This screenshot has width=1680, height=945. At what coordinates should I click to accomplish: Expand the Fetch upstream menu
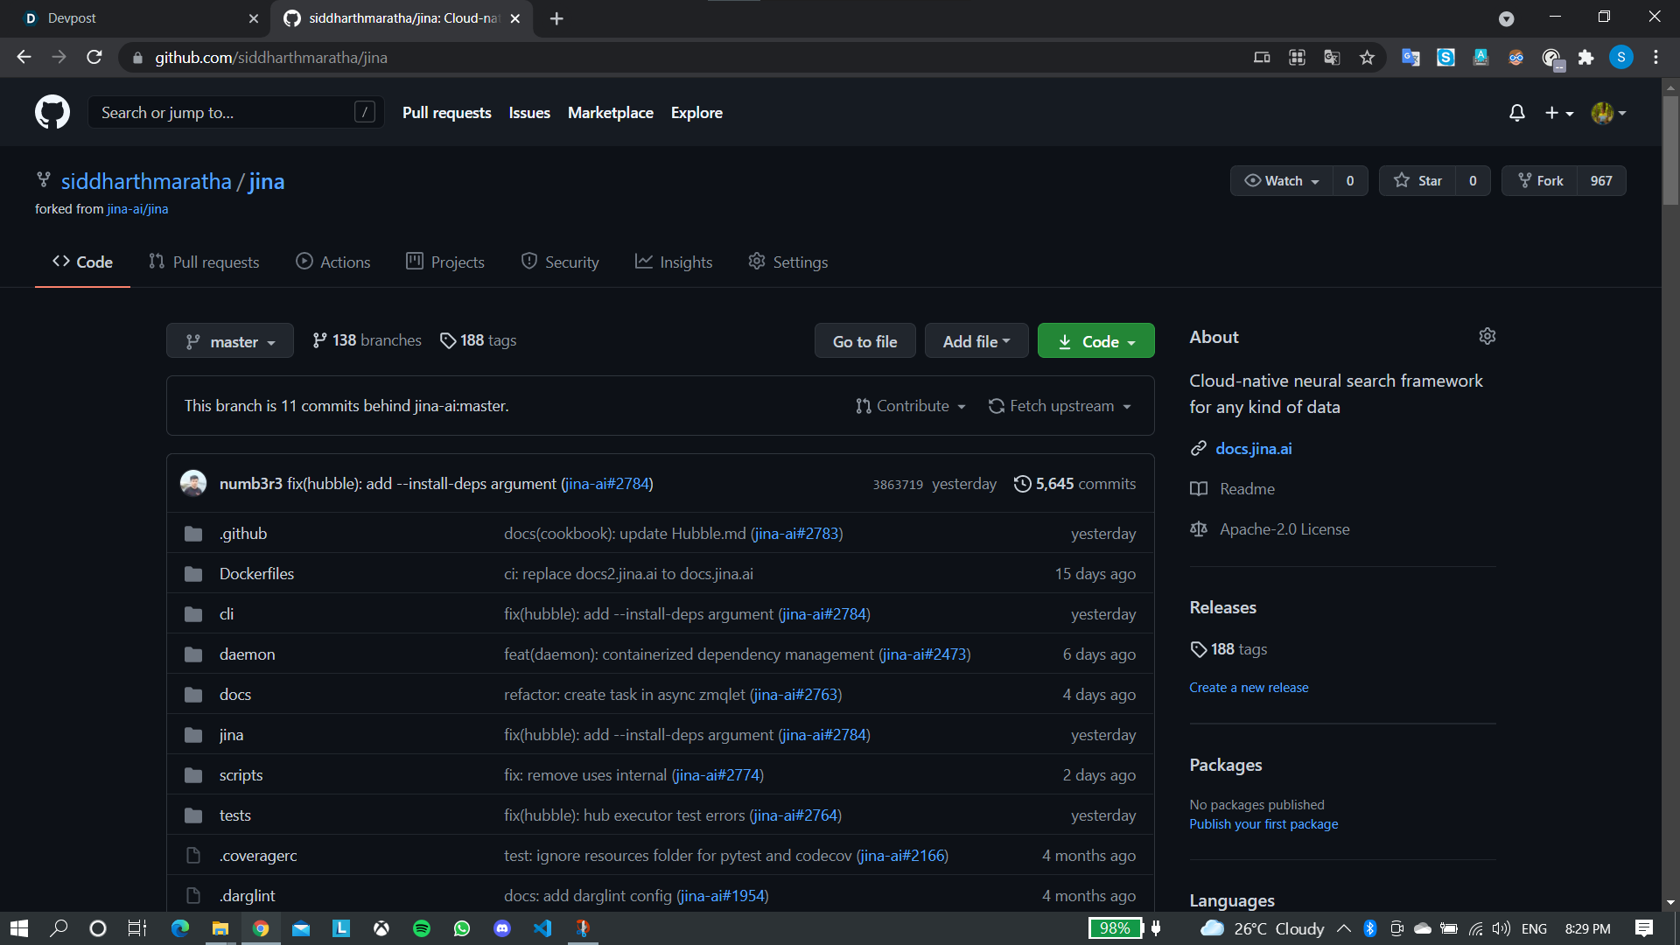tap(1060, 406)
